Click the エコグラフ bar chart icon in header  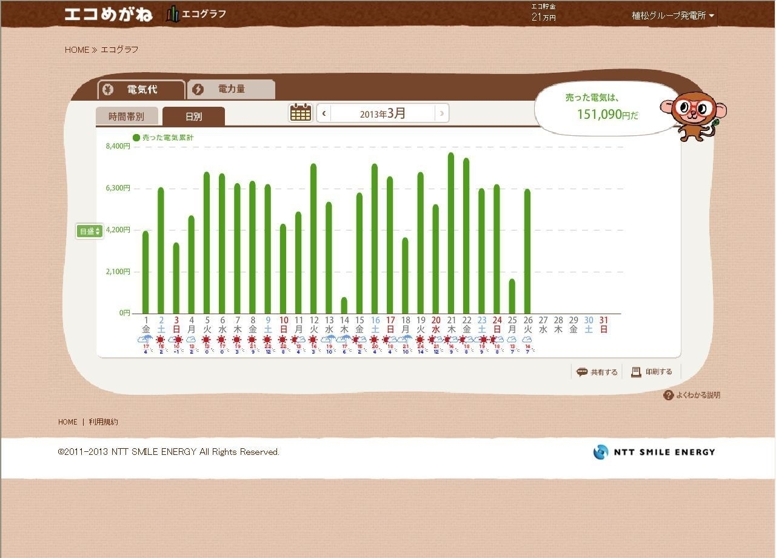coord(173,14)
